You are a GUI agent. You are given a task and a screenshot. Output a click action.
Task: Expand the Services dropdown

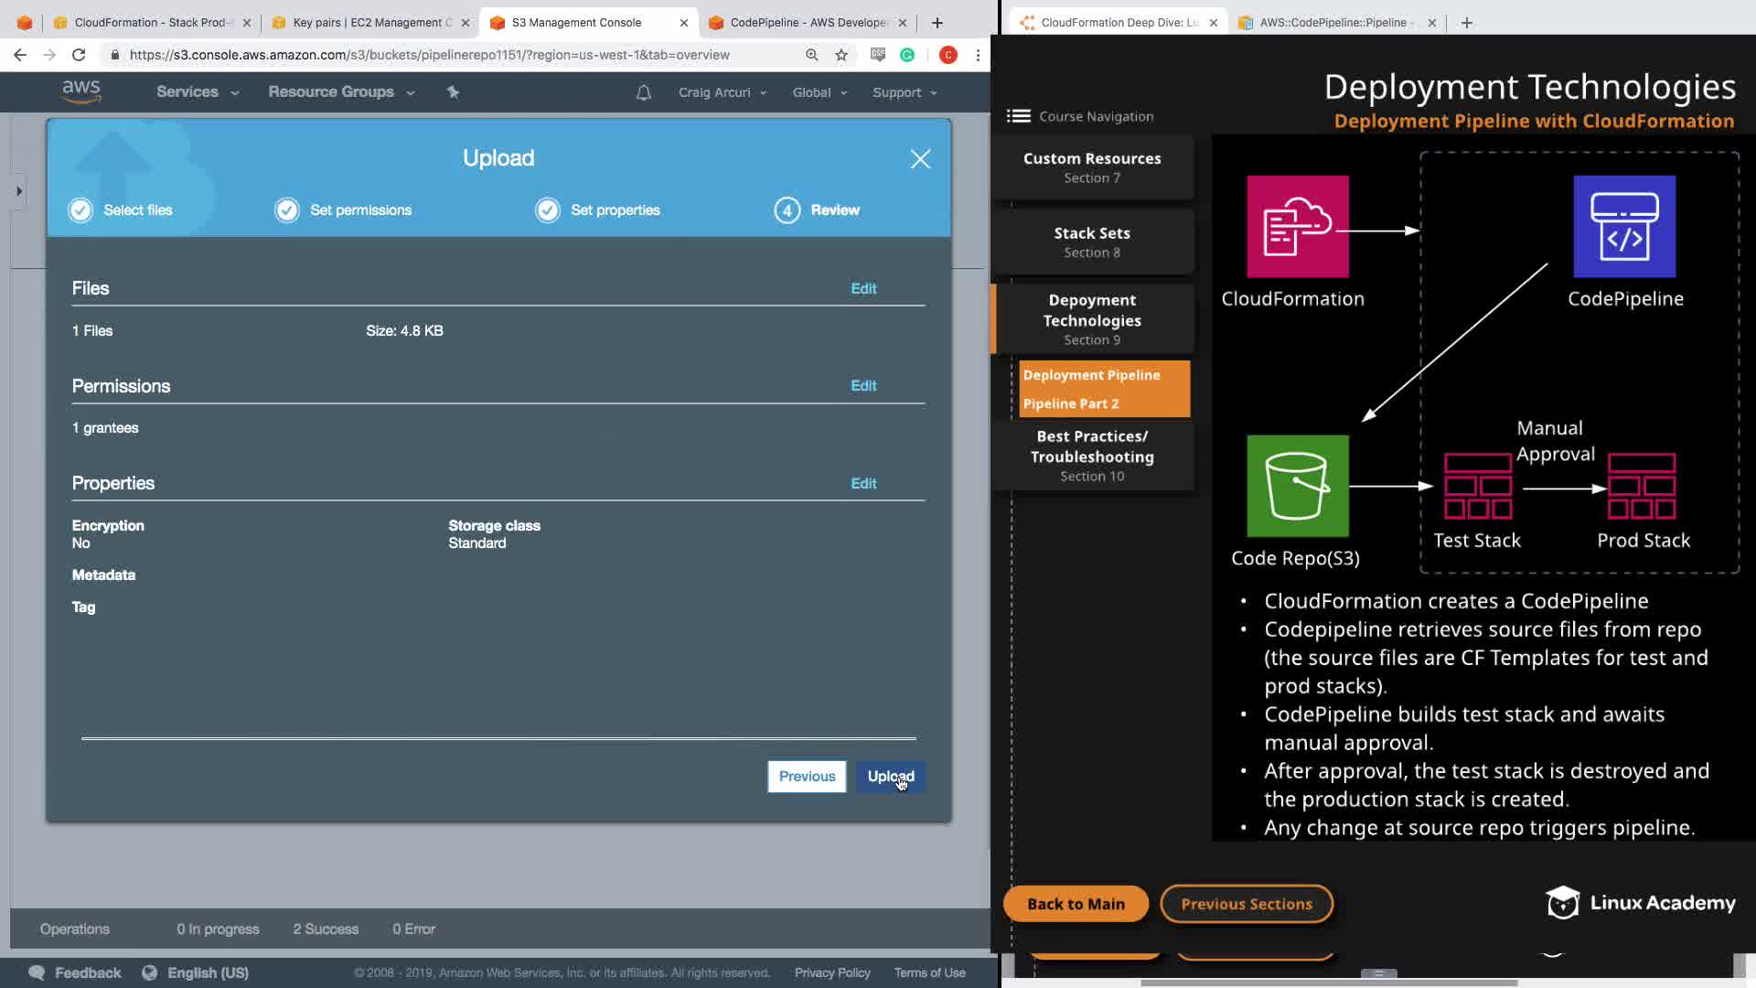(x=197, y=92)
